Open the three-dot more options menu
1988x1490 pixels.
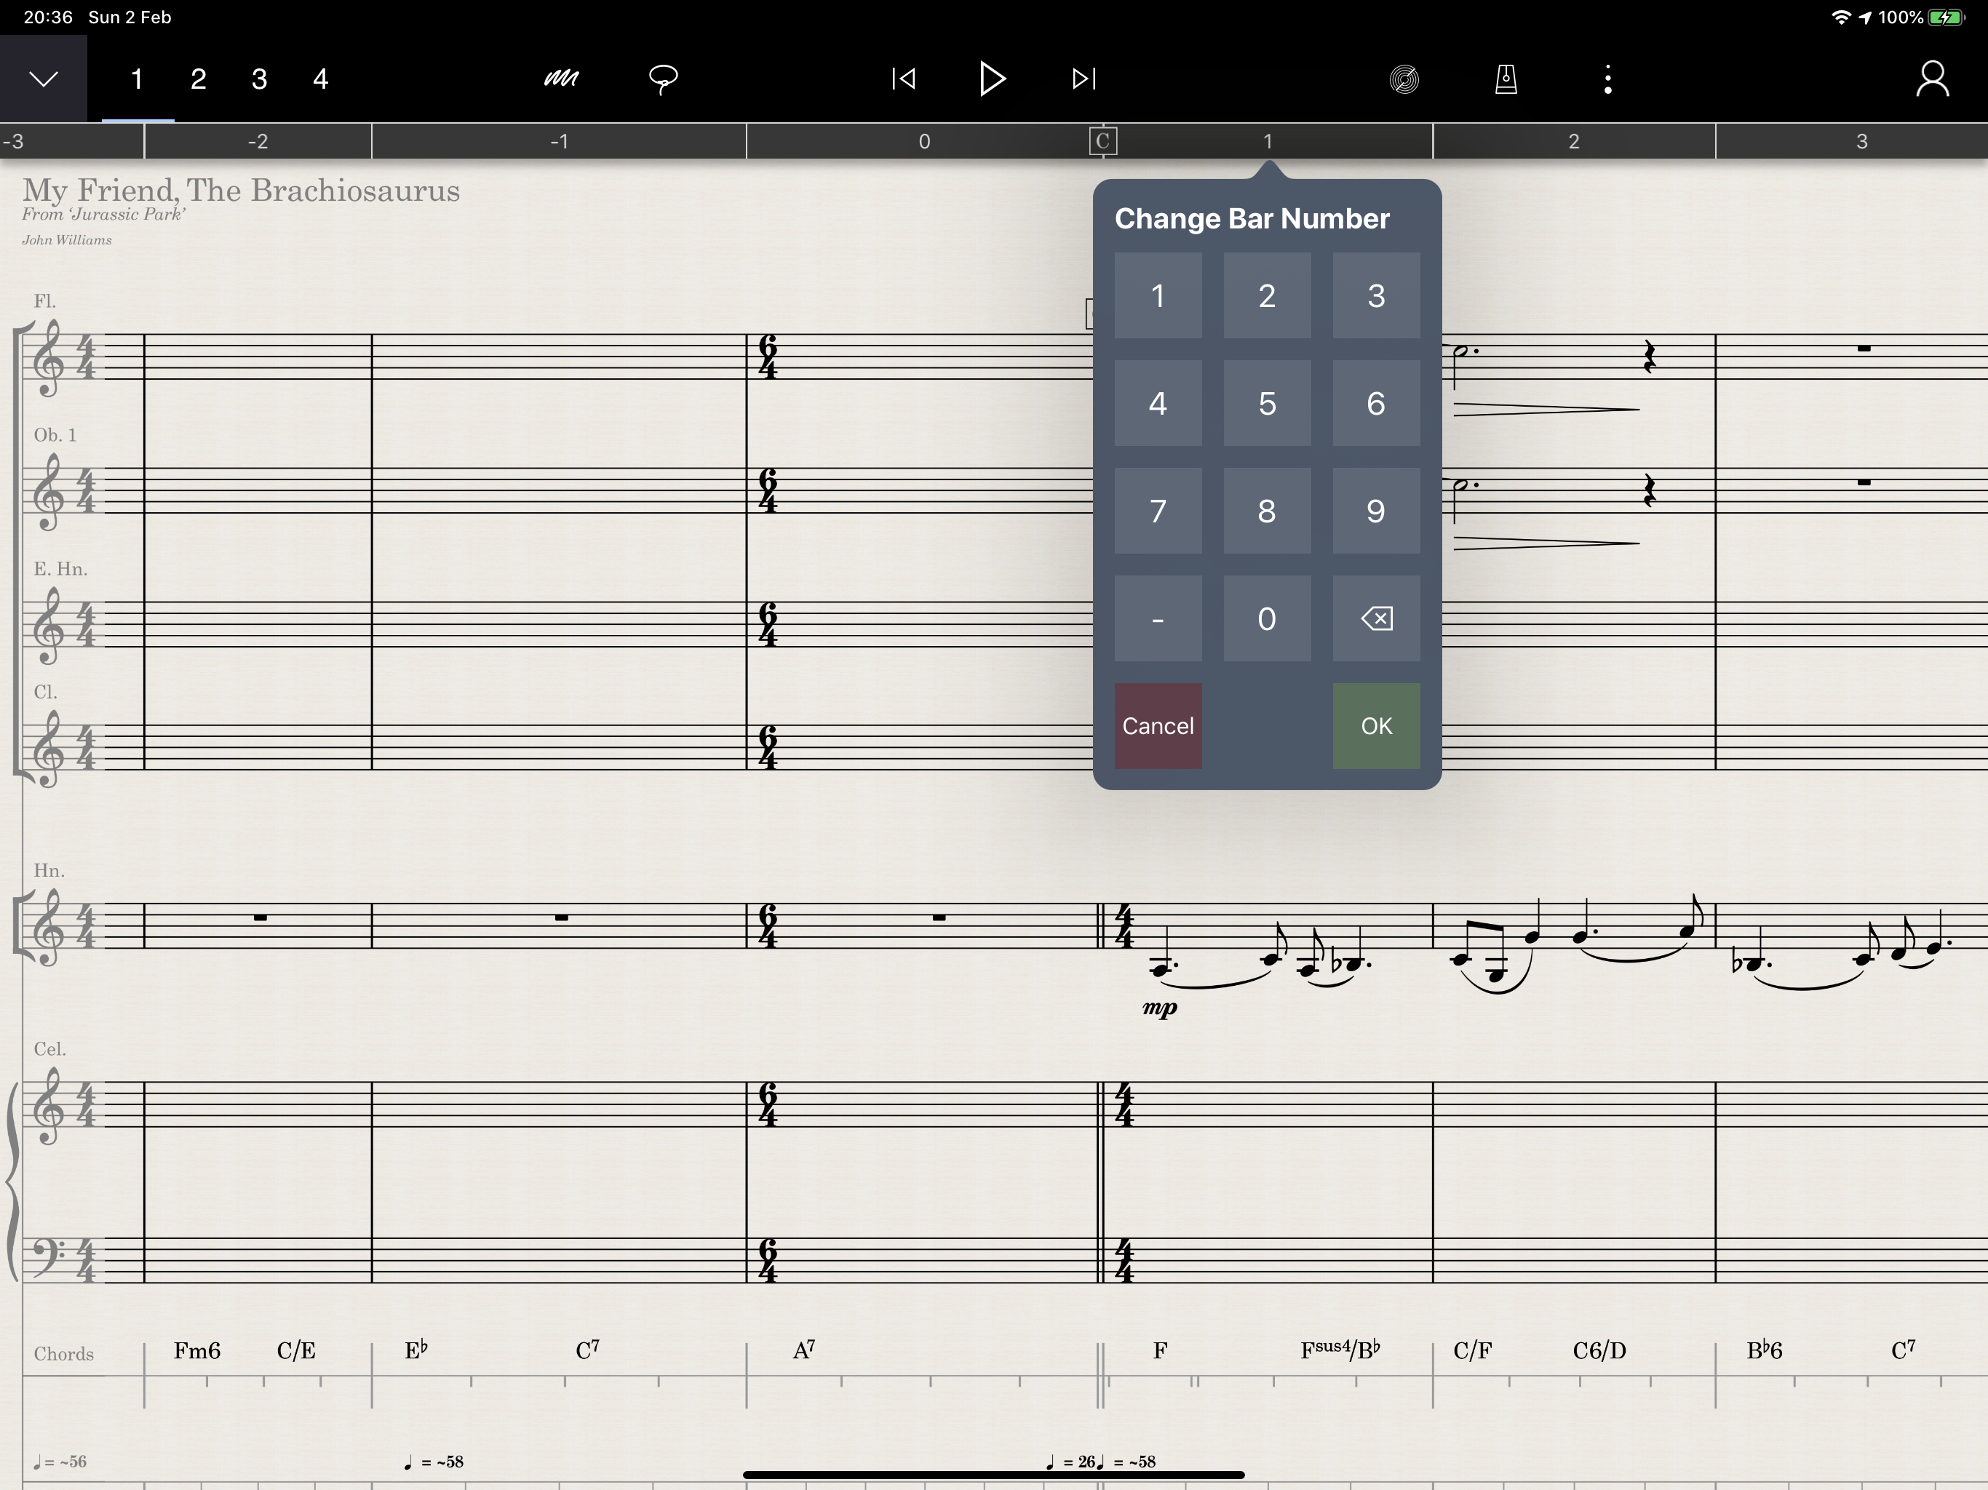click(1608, 79)
